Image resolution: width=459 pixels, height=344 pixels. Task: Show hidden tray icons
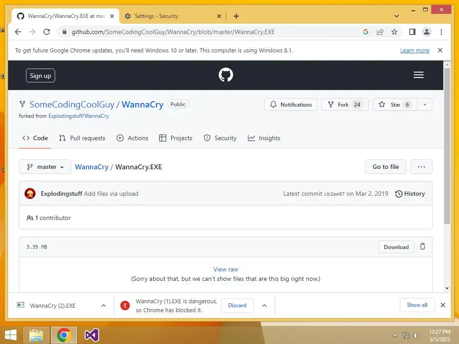(395, 335)
